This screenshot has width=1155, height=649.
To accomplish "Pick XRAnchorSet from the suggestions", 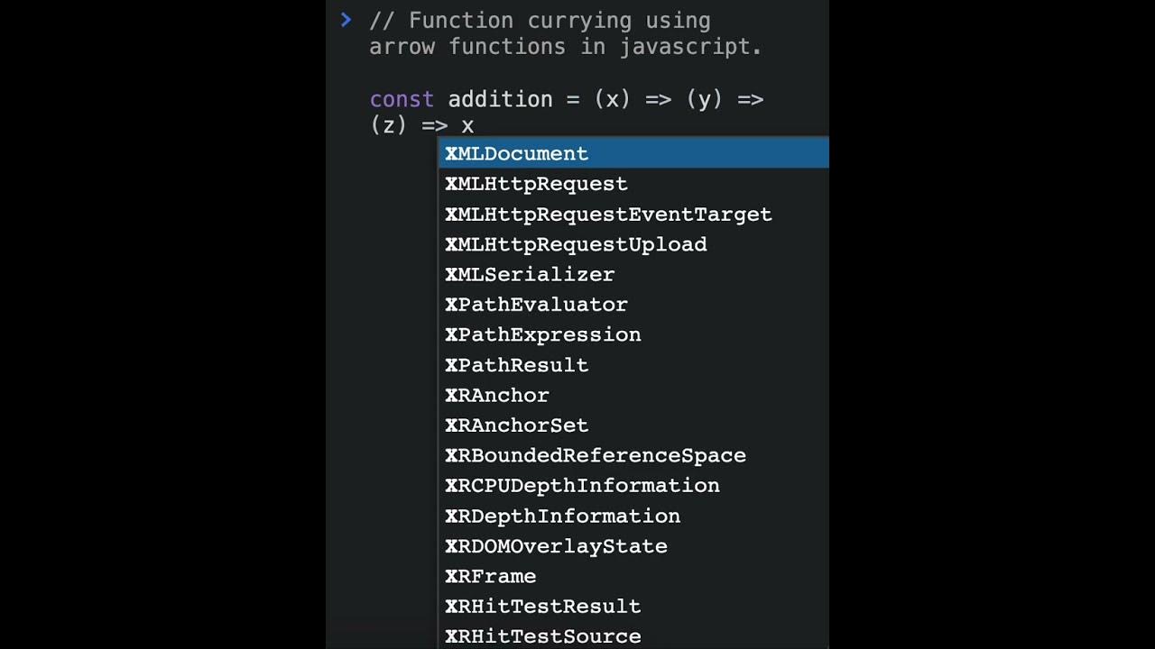I will (516, 425).
